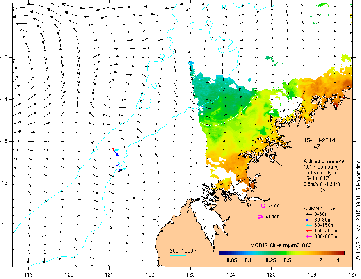Click the '150-300m' depth label
This screenshot has height=279, width=361.
click(x=326, y=231)
